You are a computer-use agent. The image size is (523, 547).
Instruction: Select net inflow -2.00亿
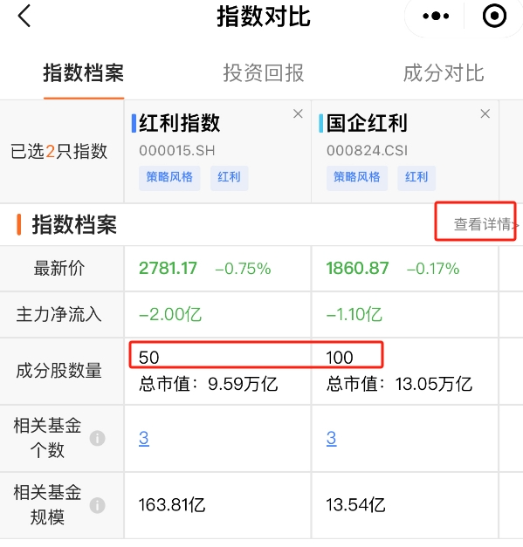click(170, 314)
